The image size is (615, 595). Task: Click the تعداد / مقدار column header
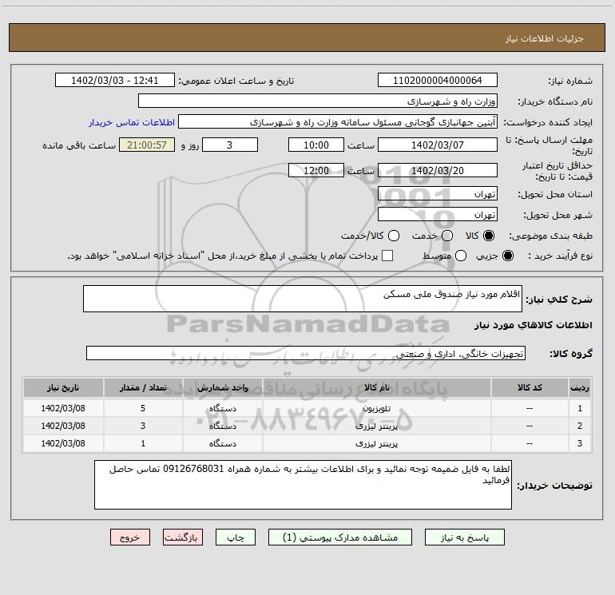(143, 388)
